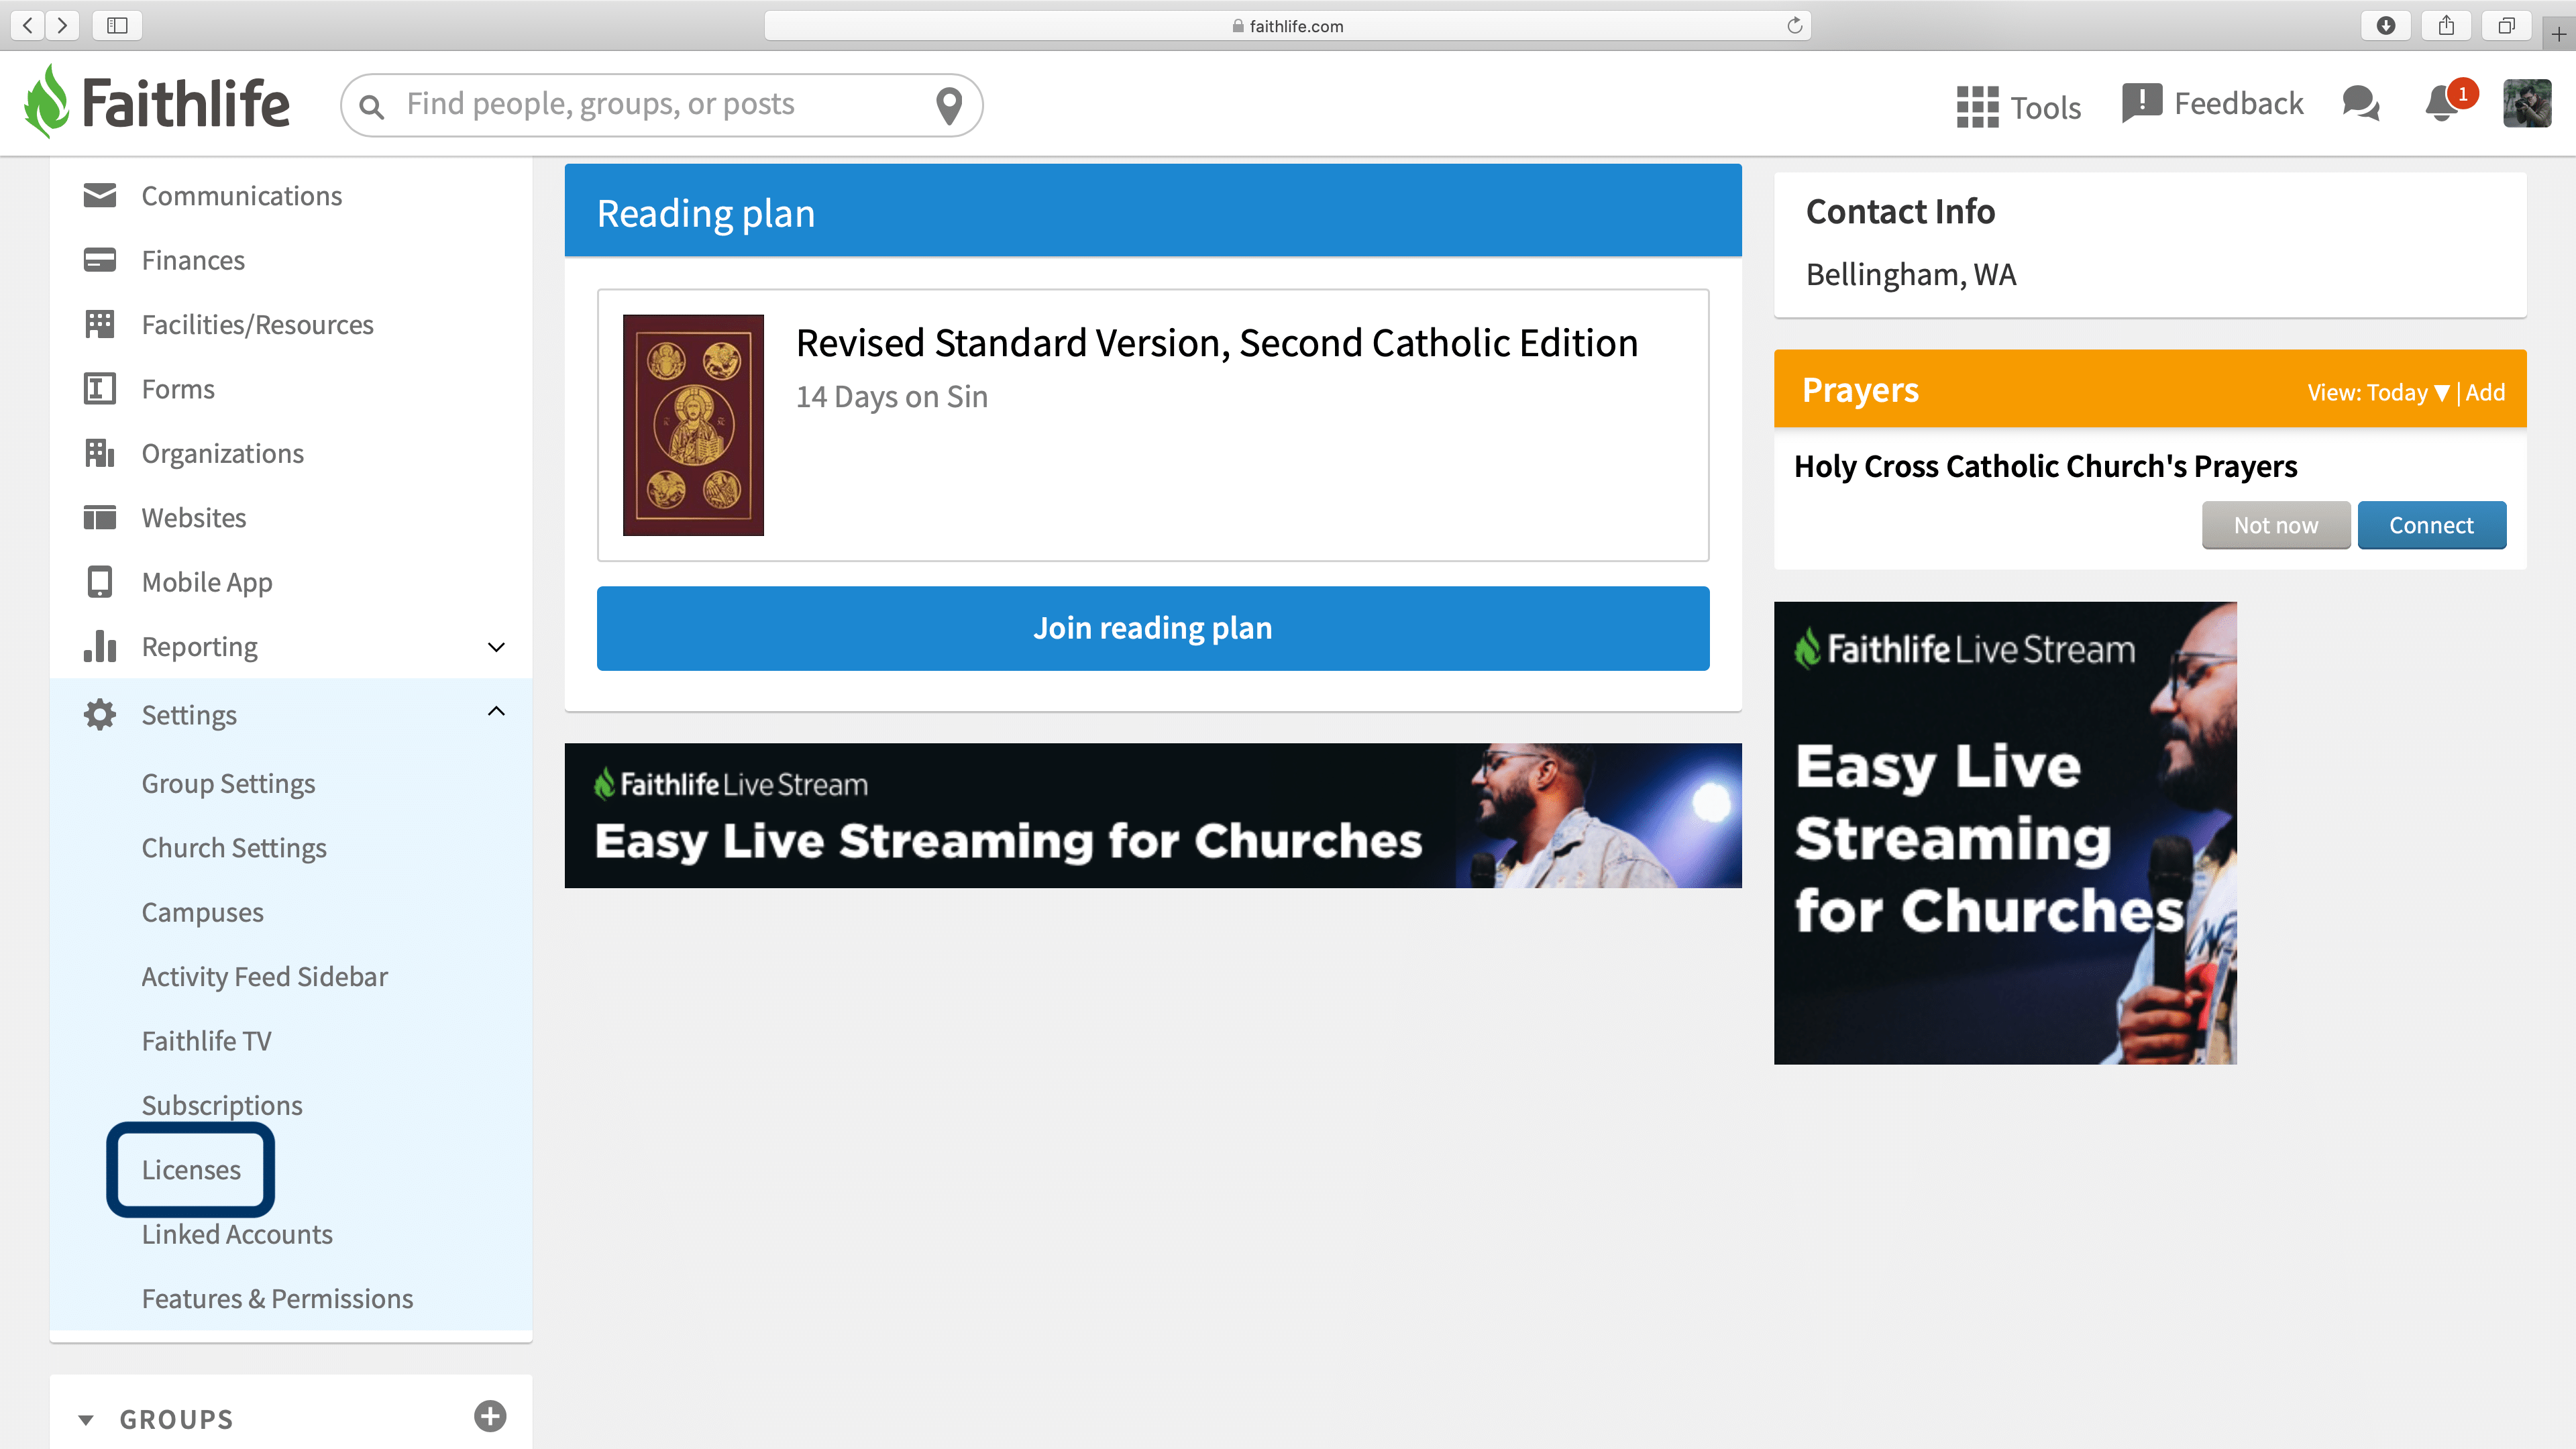Viewport: 2576px width, 1449px height.
Task: Click the Forms icon
Action: 99,388
